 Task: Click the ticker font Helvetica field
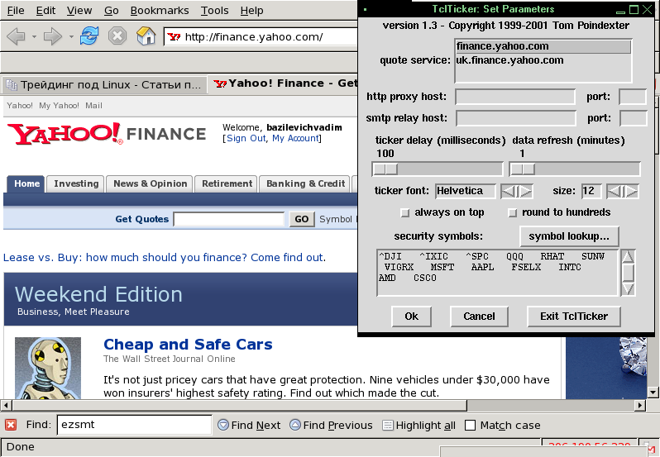(466, 191)
